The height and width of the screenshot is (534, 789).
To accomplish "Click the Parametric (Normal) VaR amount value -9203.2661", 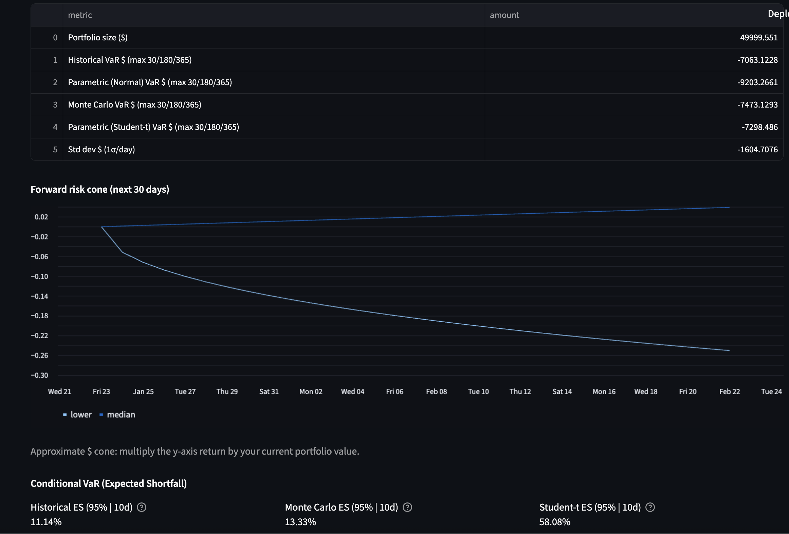I will point(757,82).
